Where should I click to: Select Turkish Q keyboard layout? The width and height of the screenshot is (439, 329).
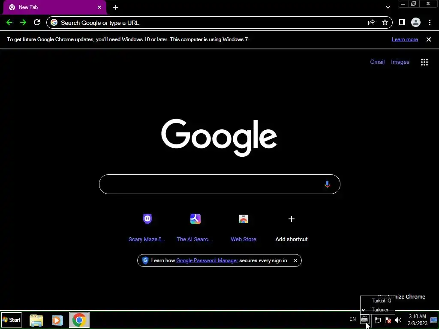pyautogui.click(x=378, y=301)
